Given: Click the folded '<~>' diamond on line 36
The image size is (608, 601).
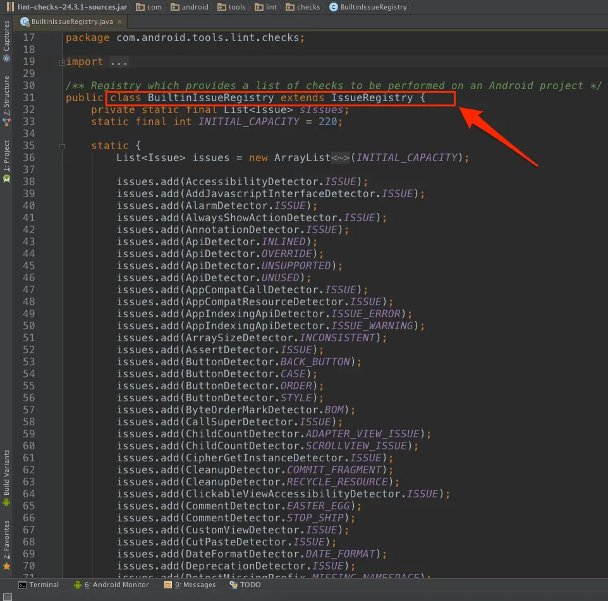Looking at the screenshot, I should point(341,158).
